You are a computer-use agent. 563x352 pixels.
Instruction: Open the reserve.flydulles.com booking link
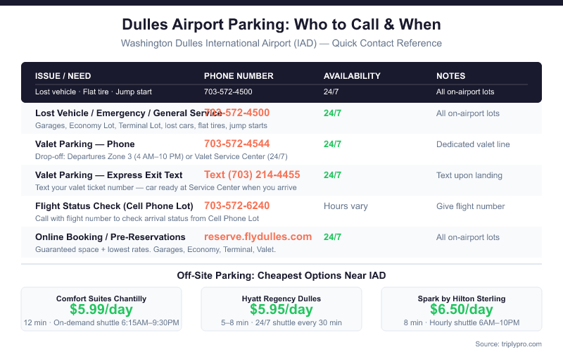(258, 237)
